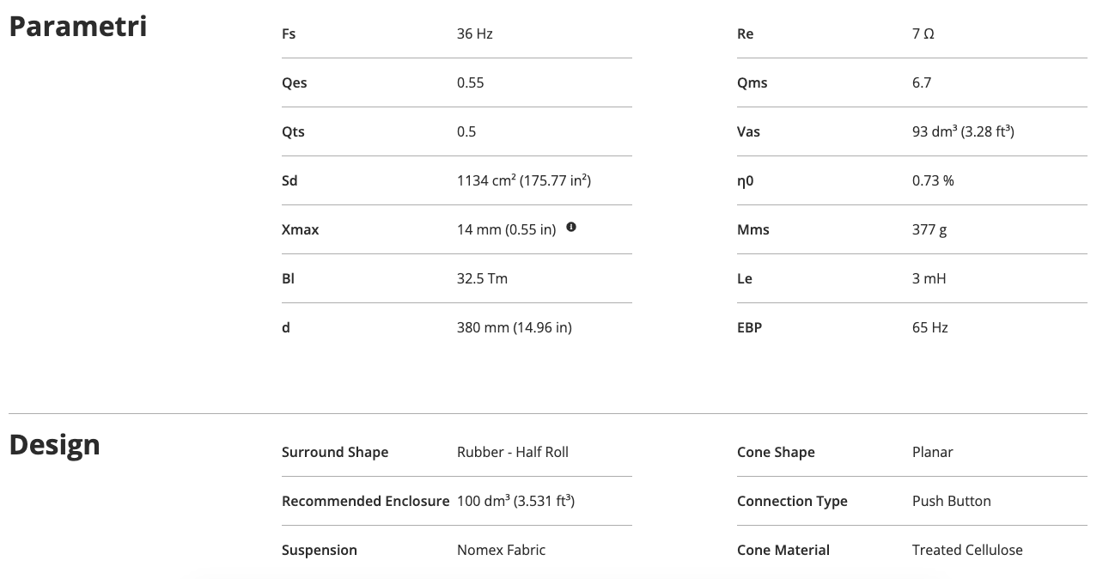
Task: Click the Qes parameter label
Action: coord(294,83)
